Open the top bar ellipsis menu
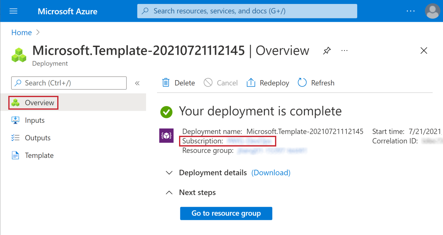443x235 pixels. 411,11
